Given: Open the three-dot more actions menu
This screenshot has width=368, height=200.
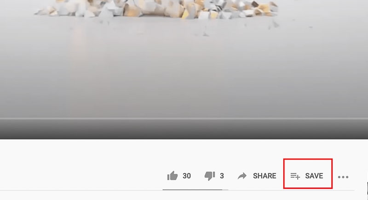Looking at the screenshot, I should click(x=343, y=177).
